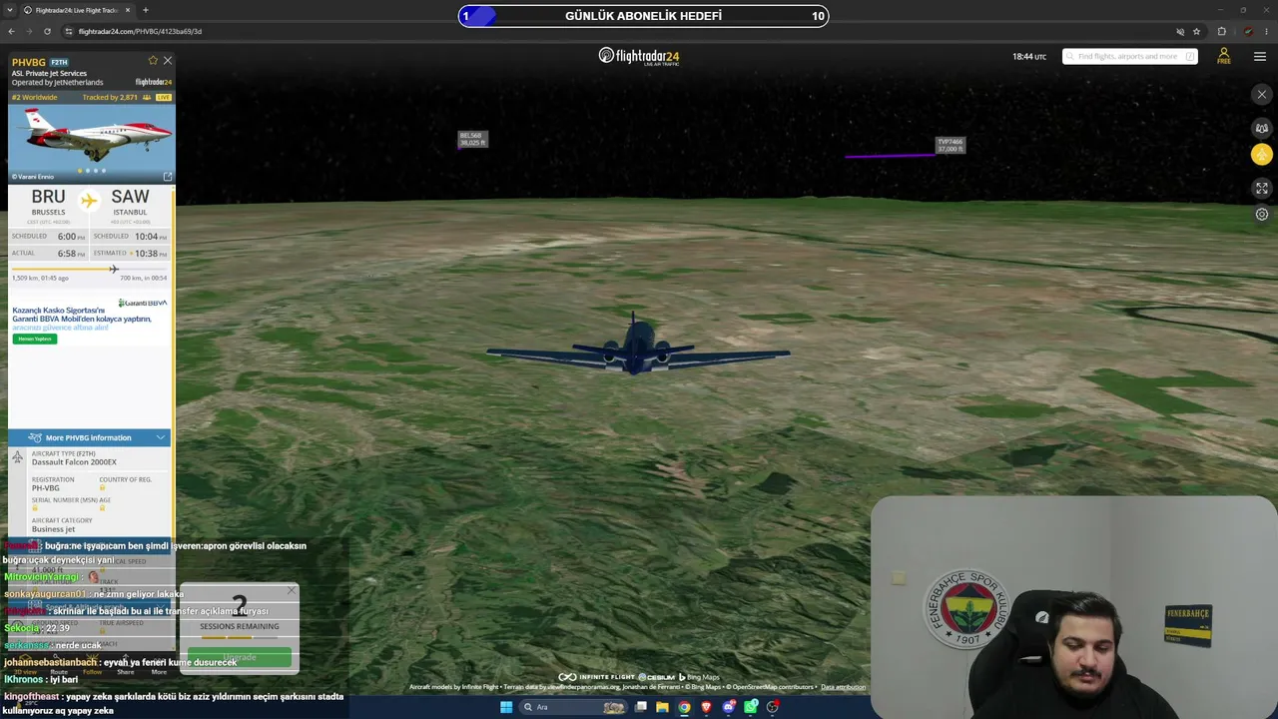
Task: Click the Flightradar24 logo in header
Action: coord(639,56)
